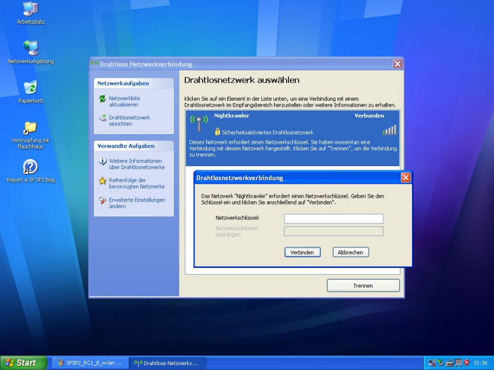
Task: Click the green refresh arrows icon for Netzwerkliste
Action: (103, 99)
